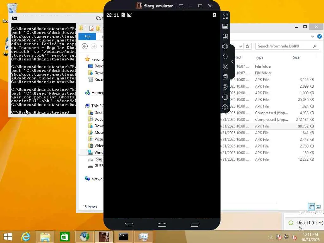Switch to large icons view in Explorer
The width and height of the screenshot is (324, 243).
[318, 206]
